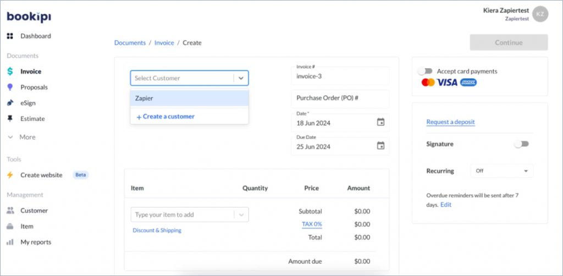Open the Recurring dropdown set to Off
This screenshot has width=563, height=276.
point(501,171)
